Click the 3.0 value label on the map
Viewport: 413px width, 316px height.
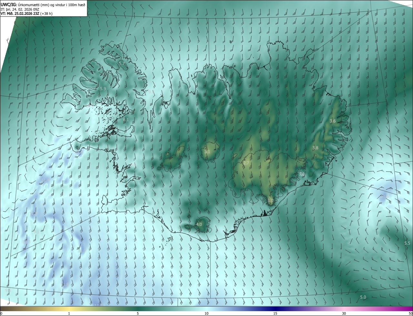tap(270, 201)
